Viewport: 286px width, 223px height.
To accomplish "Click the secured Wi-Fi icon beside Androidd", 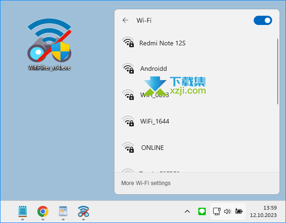I will tap(128, 68).
